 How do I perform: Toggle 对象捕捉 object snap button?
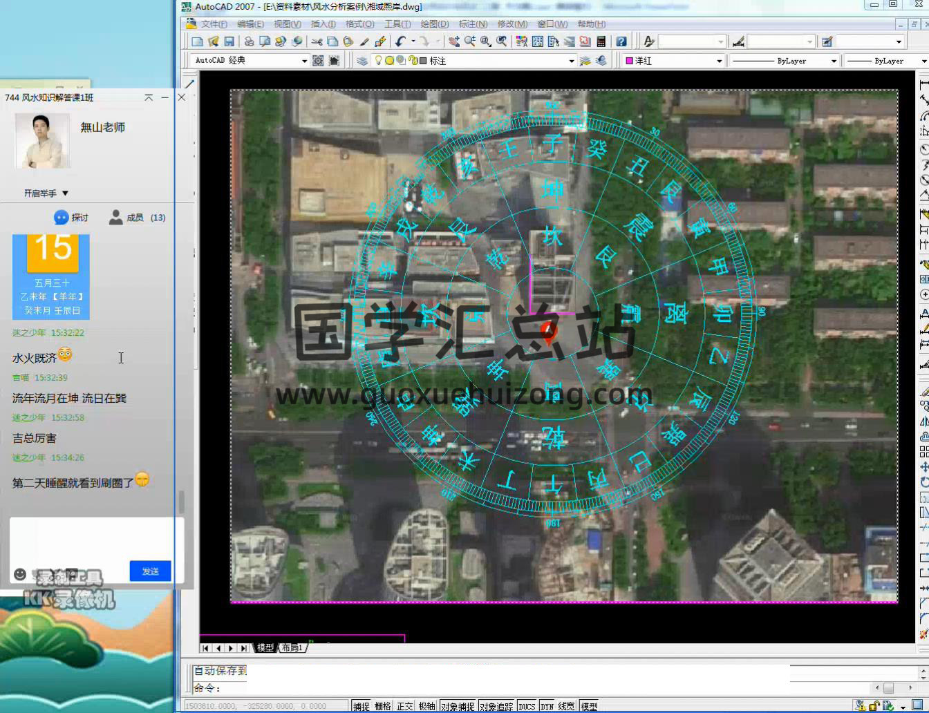pyautogui.click(x=458, y=706)
